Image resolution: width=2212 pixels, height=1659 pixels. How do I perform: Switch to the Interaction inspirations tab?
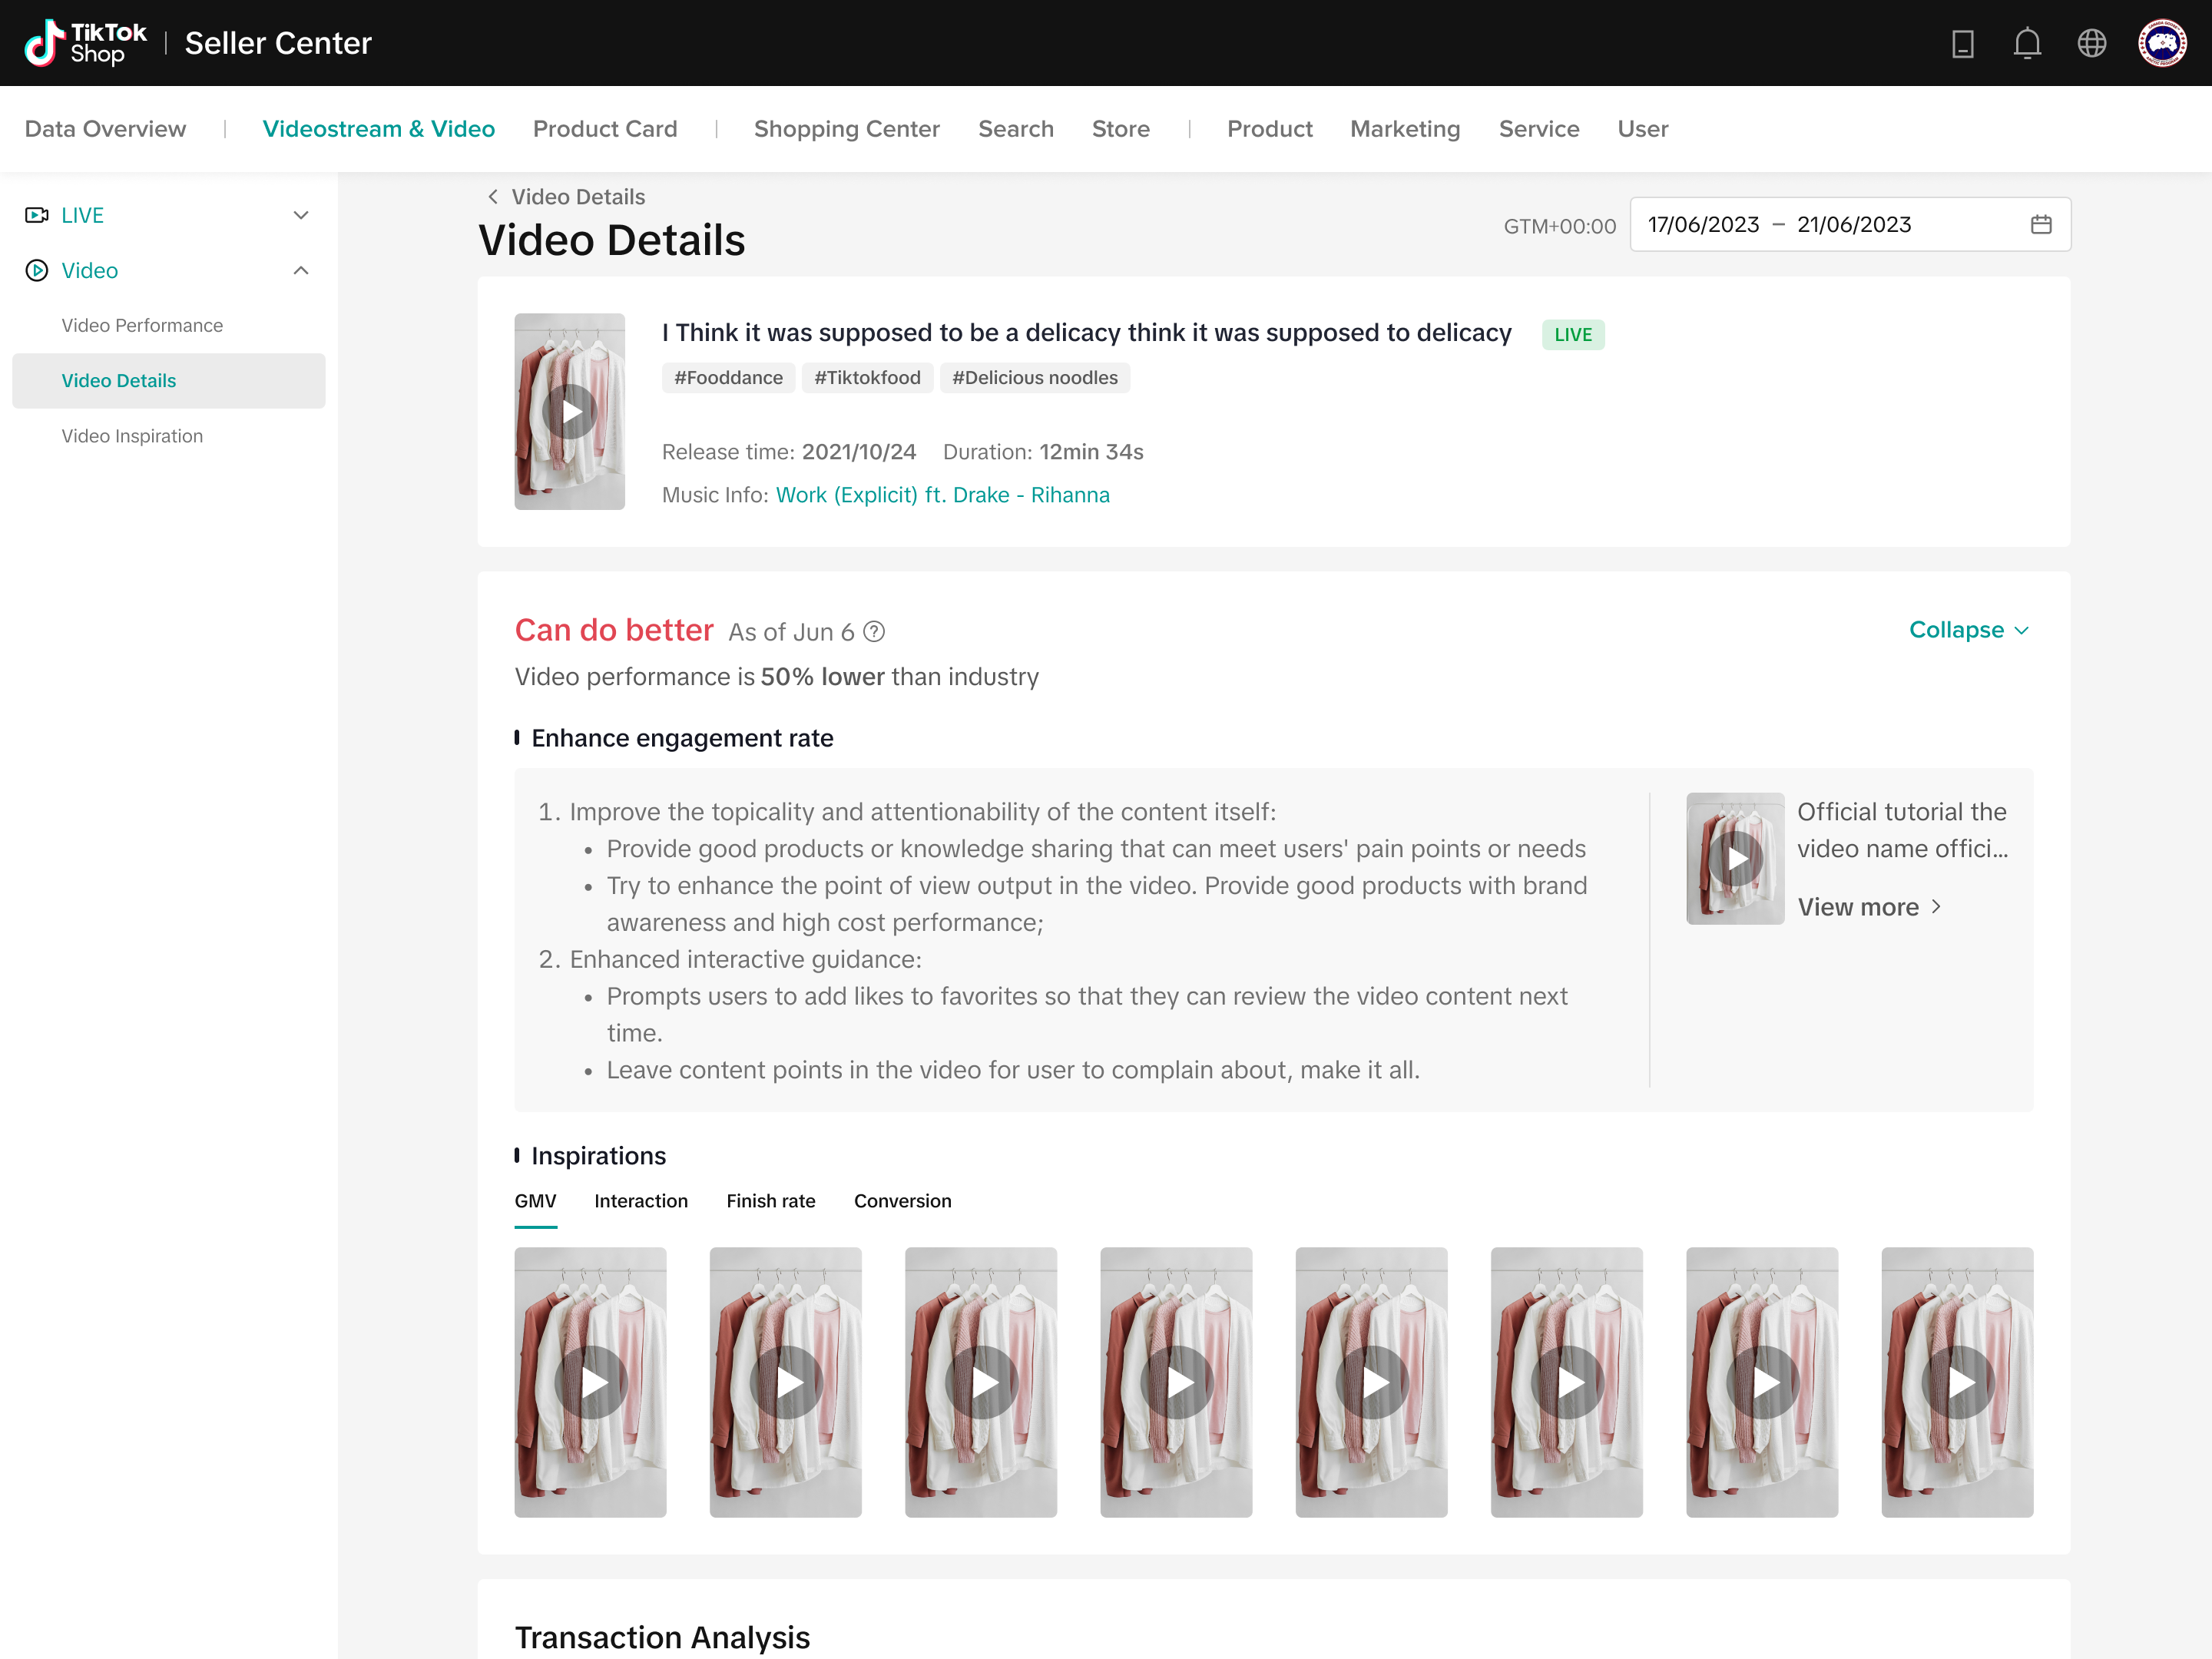(x=640, y=1201)
